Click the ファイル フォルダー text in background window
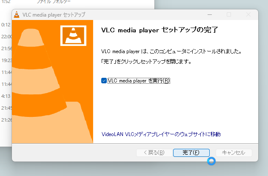Screen dimensions: 268x176 (x=54, y=2)
